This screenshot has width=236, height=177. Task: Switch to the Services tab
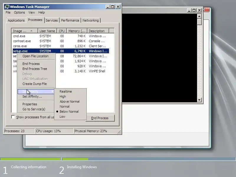coord(52,20)
